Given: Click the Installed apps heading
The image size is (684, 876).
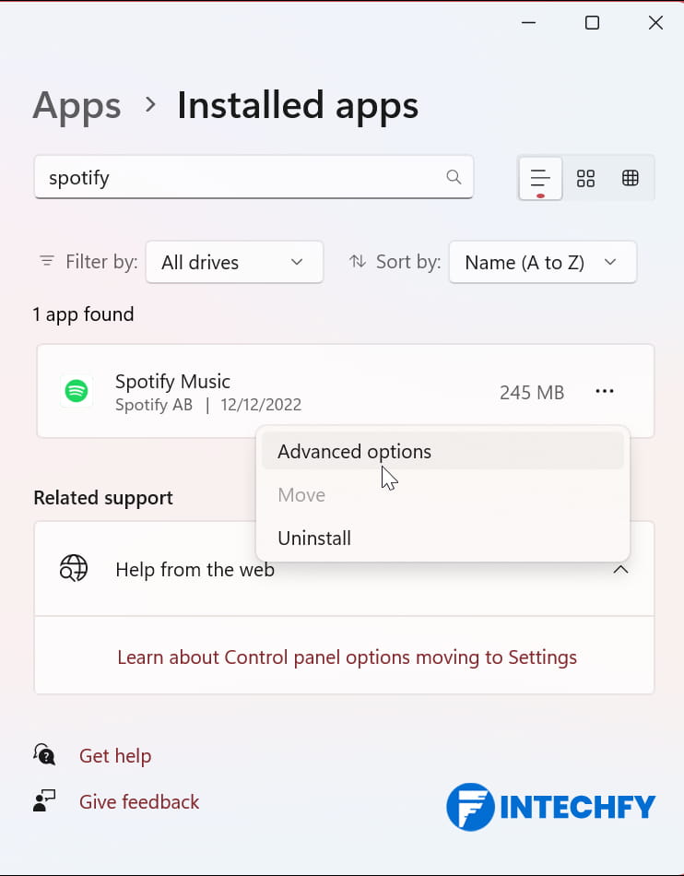Looking at the screenshot, I should click(x=298, y=105).
